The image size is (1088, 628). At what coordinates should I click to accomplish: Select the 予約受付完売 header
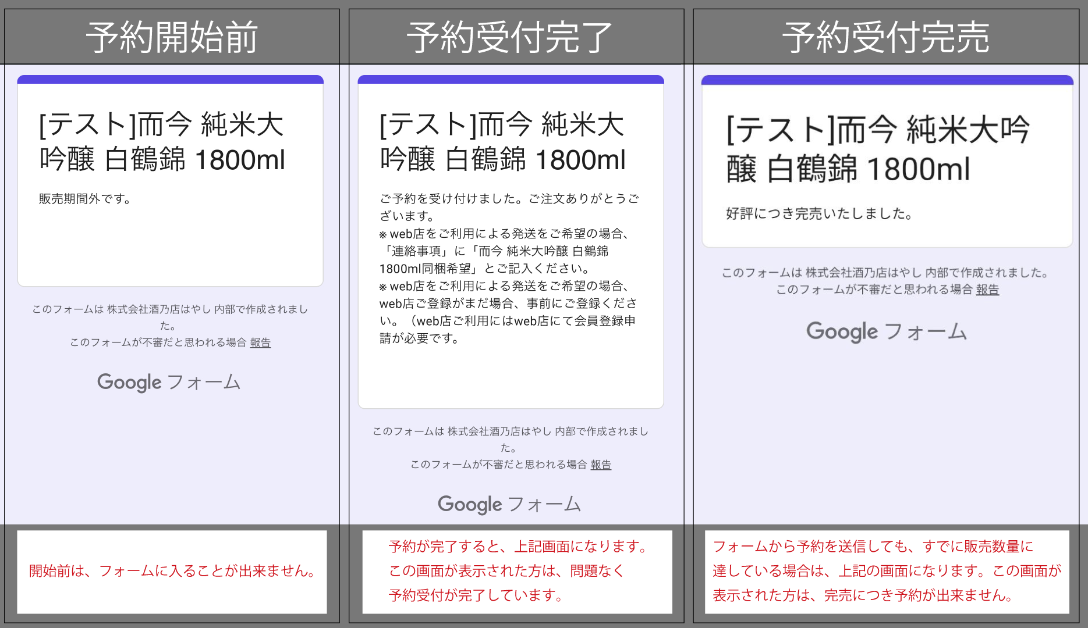(x=885, y=37)
